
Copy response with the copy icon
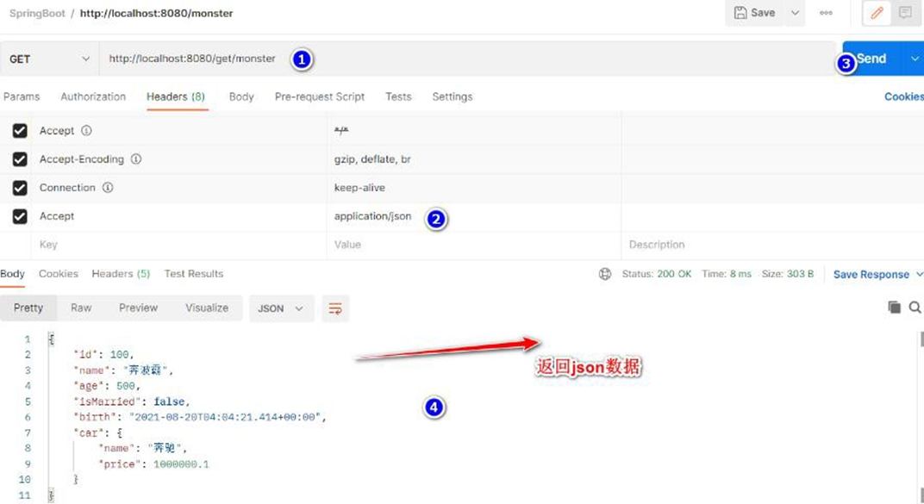point(894,308)
